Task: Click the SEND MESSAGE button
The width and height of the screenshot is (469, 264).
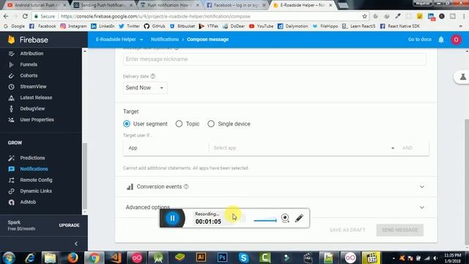Action: point(399,230)
